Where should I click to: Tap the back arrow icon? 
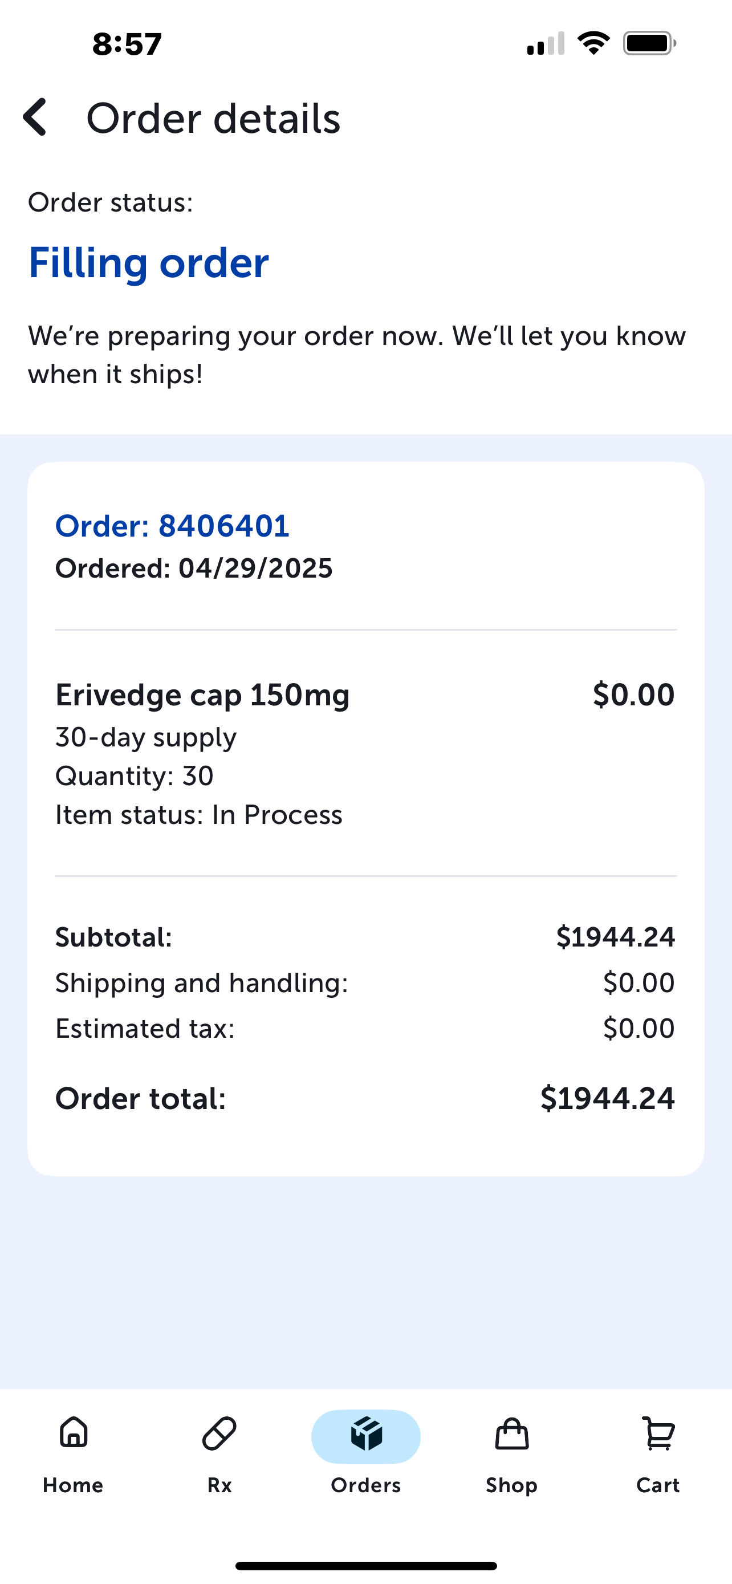35,117
